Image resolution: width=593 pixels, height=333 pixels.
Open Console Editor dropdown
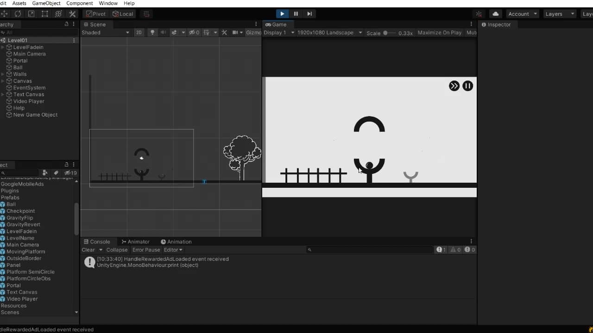click(173, 250)
